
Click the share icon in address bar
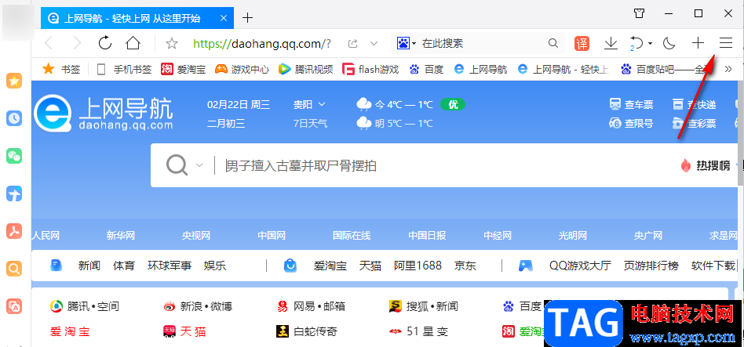tap(352, 44)
